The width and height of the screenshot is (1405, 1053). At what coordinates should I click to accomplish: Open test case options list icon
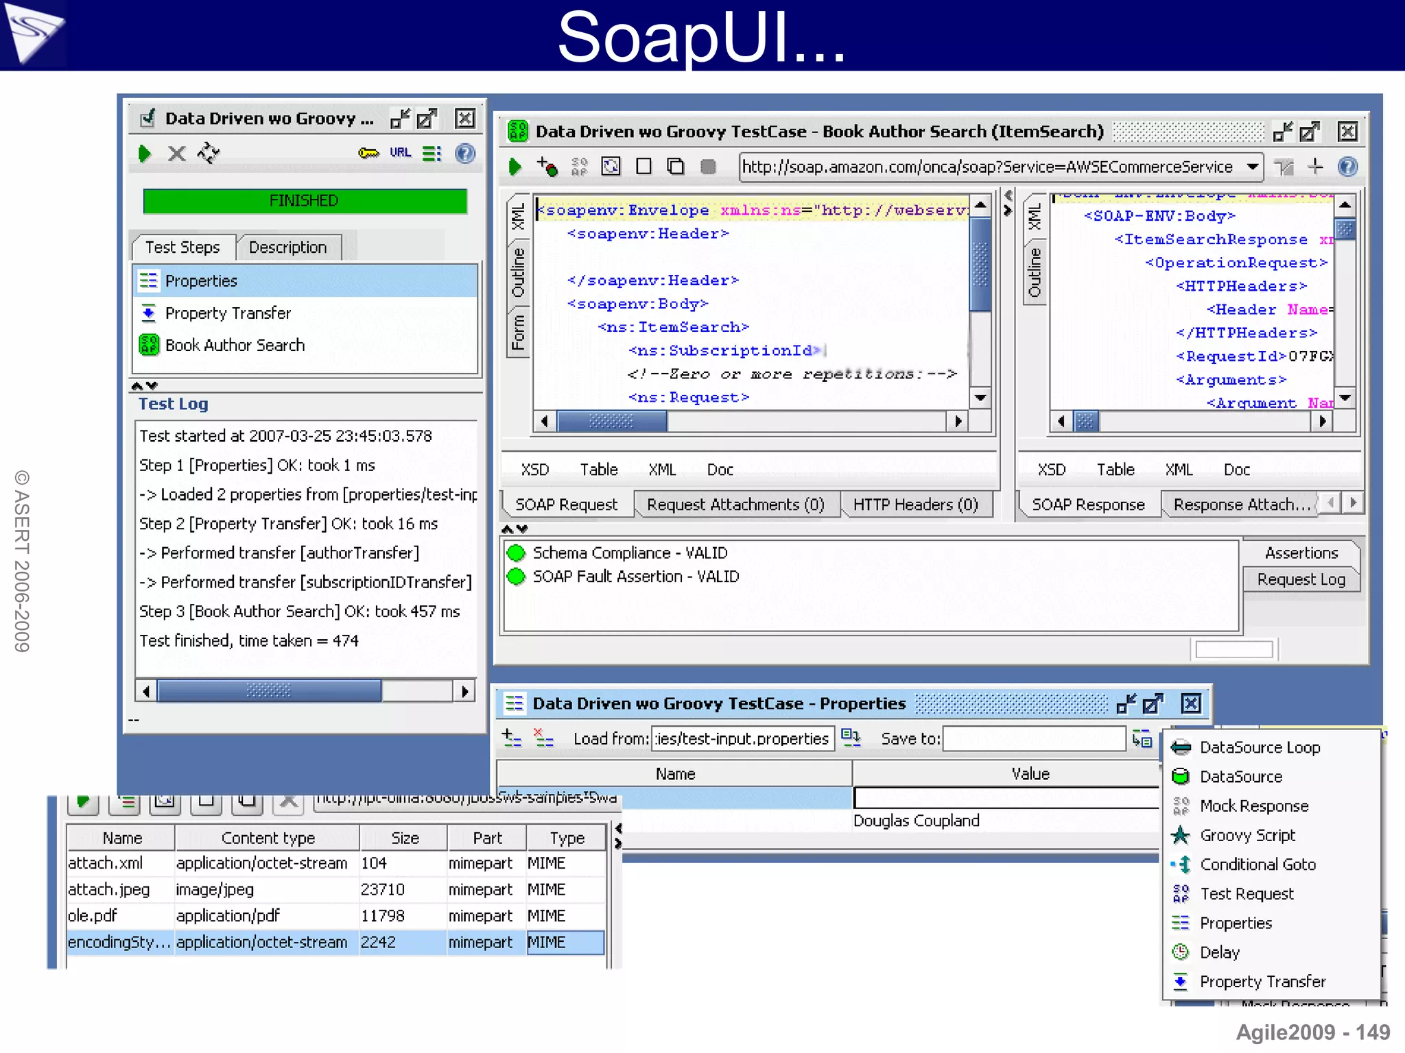pos(432,154)
